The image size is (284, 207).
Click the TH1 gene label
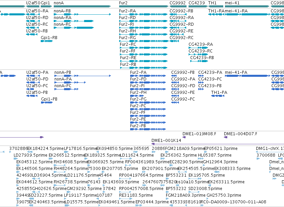pyautogui.click(x=212, y=3)
